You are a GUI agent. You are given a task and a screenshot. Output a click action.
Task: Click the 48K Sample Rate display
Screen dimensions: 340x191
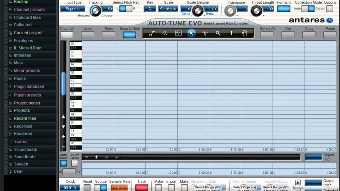(120, 188)
